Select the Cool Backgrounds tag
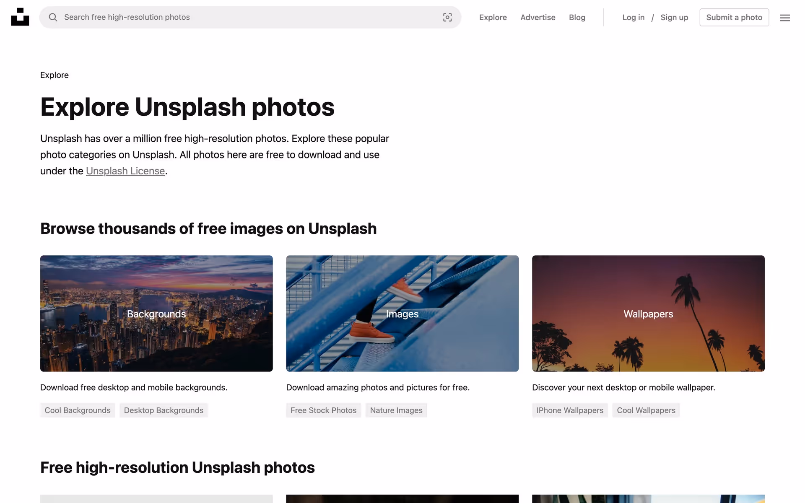This screenshot has height=503, width=805. pyautogui.click(x=78, y=410)
